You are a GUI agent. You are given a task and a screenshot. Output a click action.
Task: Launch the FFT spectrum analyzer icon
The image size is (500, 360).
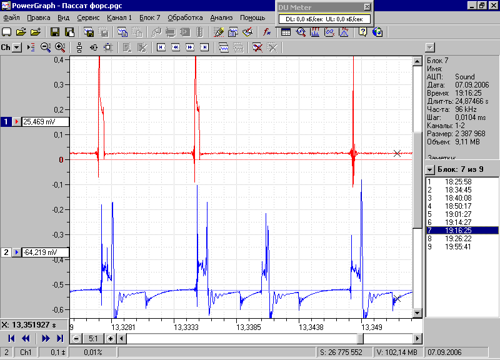point(315,32)
